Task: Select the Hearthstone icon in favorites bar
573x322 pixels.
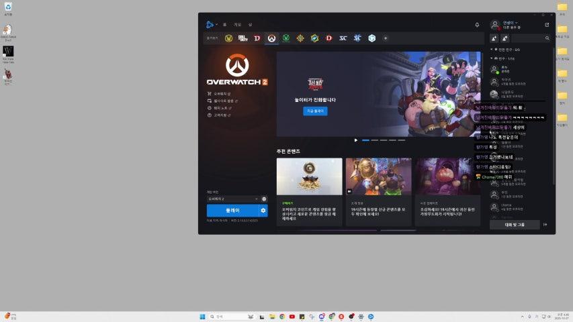Action: (300, 38)
